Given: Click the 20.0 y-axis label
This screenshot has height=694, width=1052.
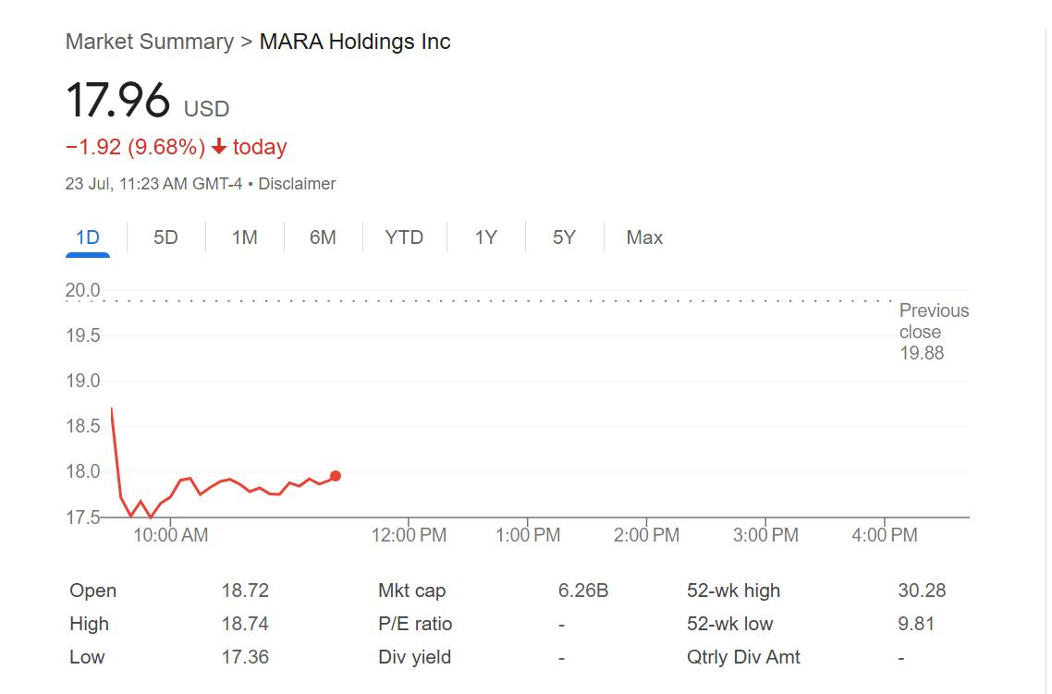Looking at the screenshot, I should (x=82, y=290).
